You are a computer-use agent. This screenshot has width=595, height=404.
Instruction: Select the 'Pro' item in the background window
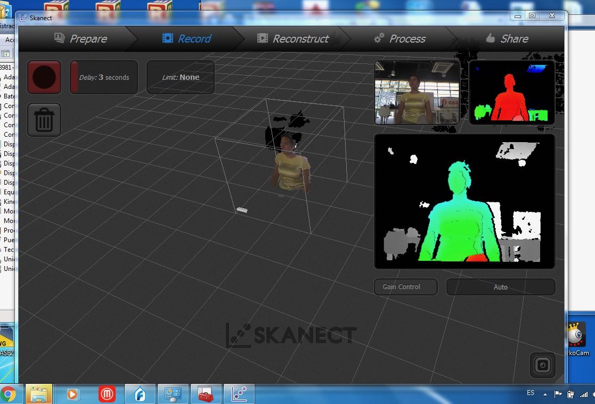[9, 230]
